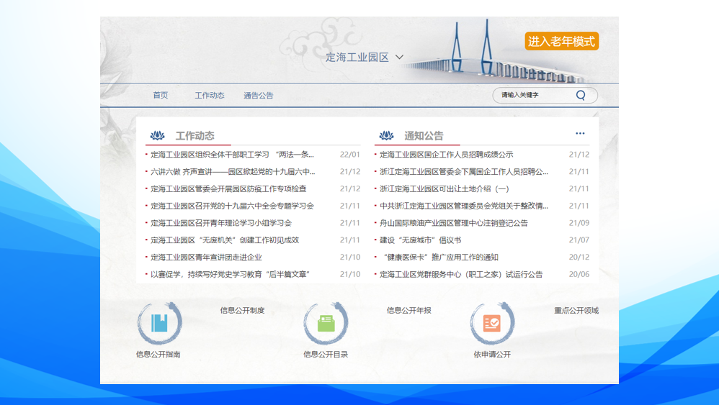Open the 通告公告 navigation menu item
Screen dimensions: 719x405
258,96
